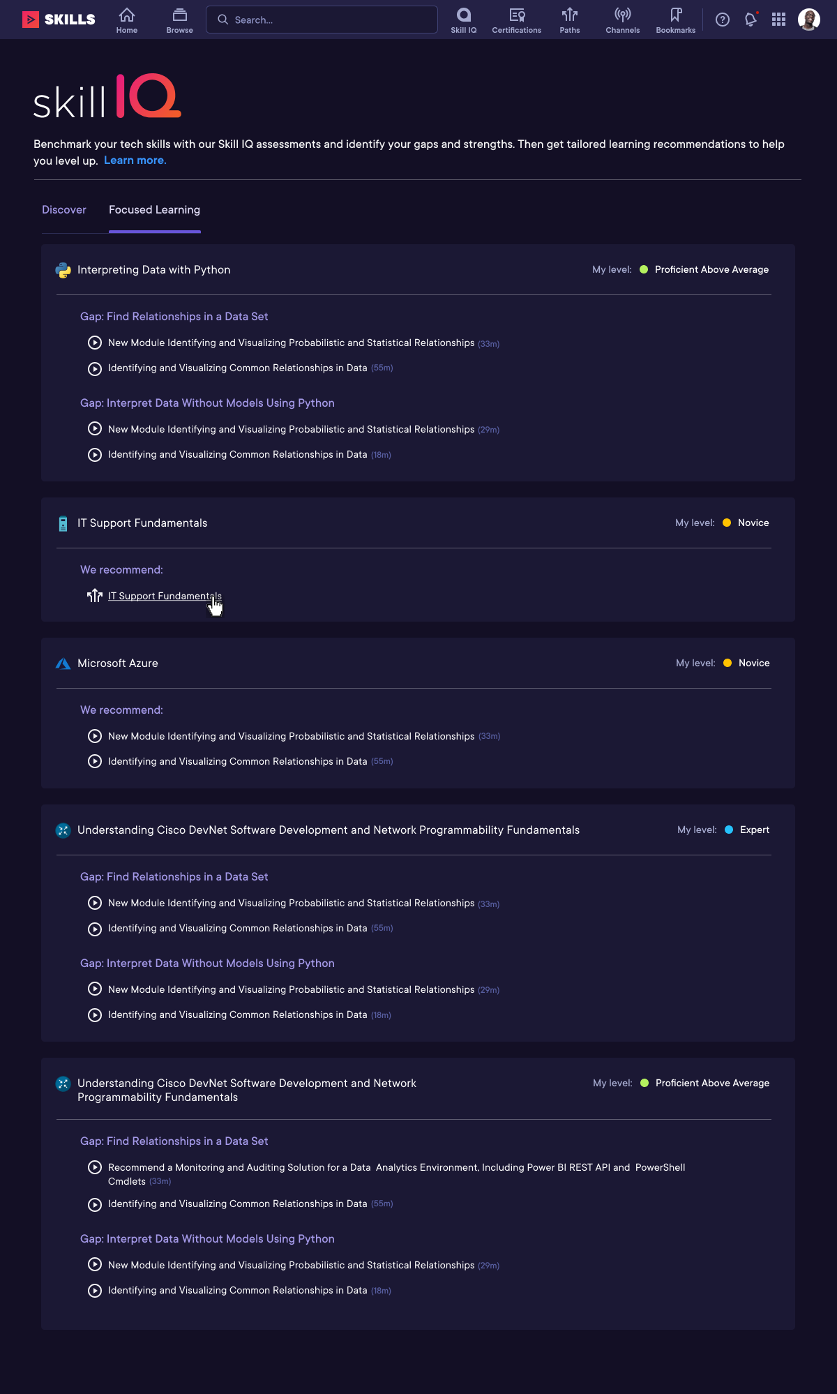Open the IT Support Fundamentals recommended path link
Screen dimensions: 837x1394
tap(165, 596)
